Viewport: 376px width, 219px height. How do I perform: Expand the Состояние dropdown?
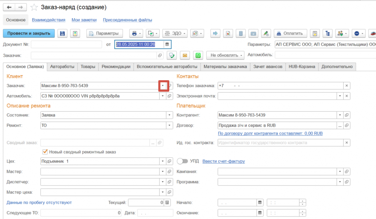(169, 115)
